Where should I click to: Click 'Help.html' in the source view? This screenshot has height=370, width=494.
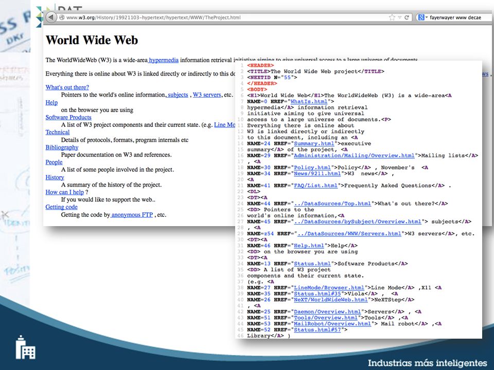pyautogui.click(x=309, y=246)
